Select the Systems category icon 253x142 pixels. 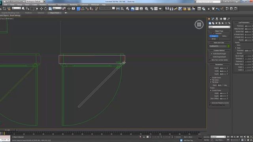pos(229,23)
